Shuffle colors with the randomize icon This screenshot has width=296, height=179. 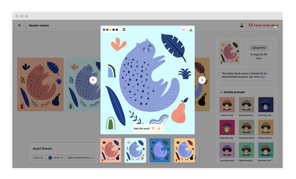pos(124,30)
